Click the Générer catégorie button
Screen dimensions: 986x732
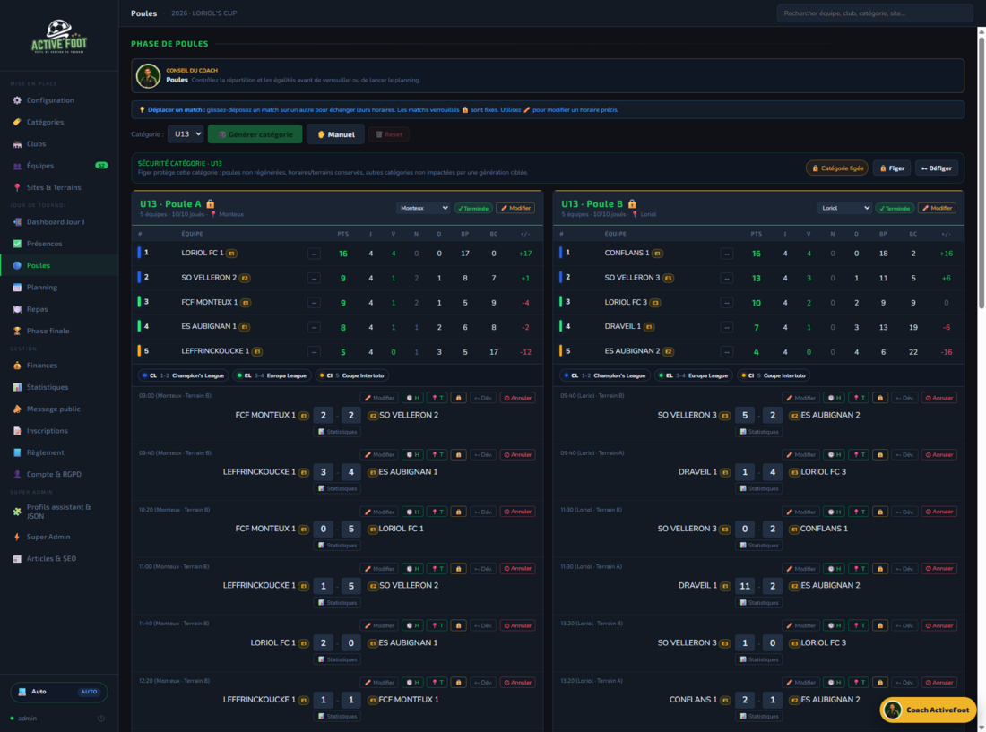255,134
